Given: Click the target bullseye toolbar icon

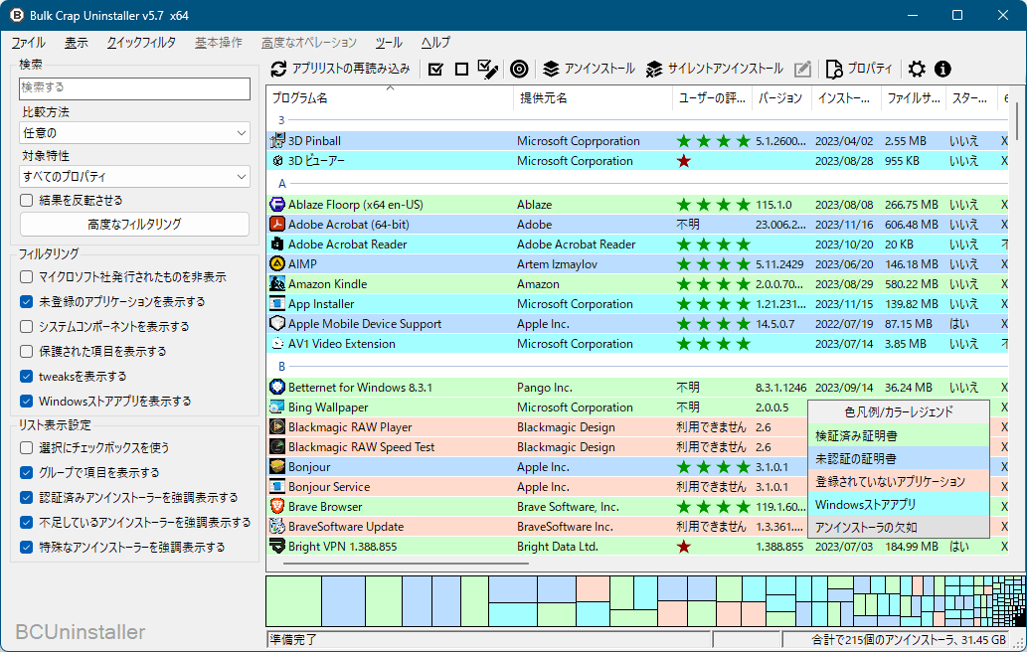Looking at the screenshot, I should coord(518,69).
